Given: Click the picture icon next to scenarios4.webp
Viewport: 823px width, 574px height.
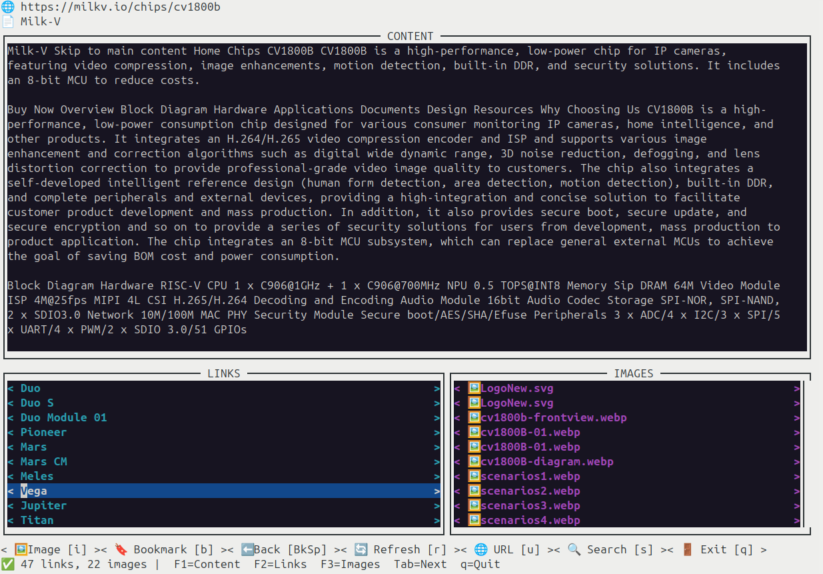Looking at the screenshot, I should point(474,521).
